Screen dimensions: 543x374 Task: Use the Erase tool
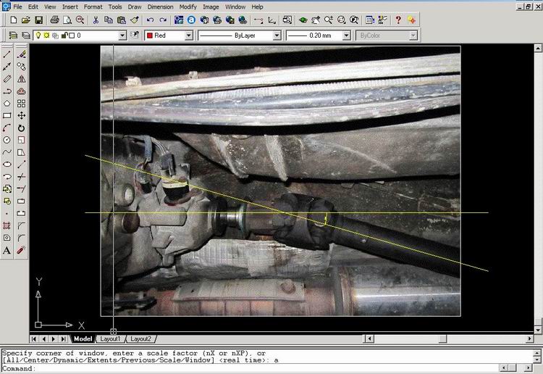pyautogui.click(x=22, y=54)
